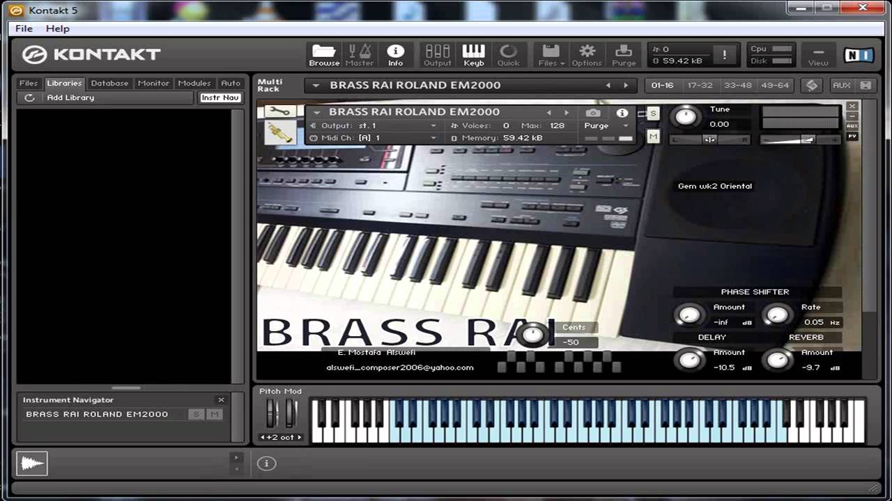Open the Master editor panel
The image size is (892, 501).
(x=360, y=55)
